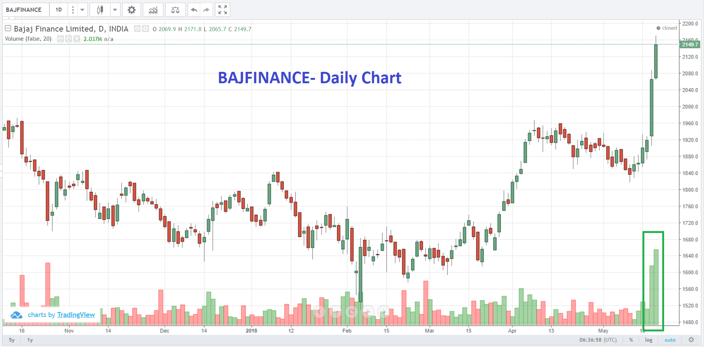
Task: Open the three-dot interval options menu
Action: [x=73, y=10]
